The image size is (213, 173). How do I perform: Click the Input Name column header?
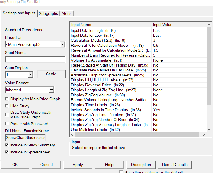point(111,25)
